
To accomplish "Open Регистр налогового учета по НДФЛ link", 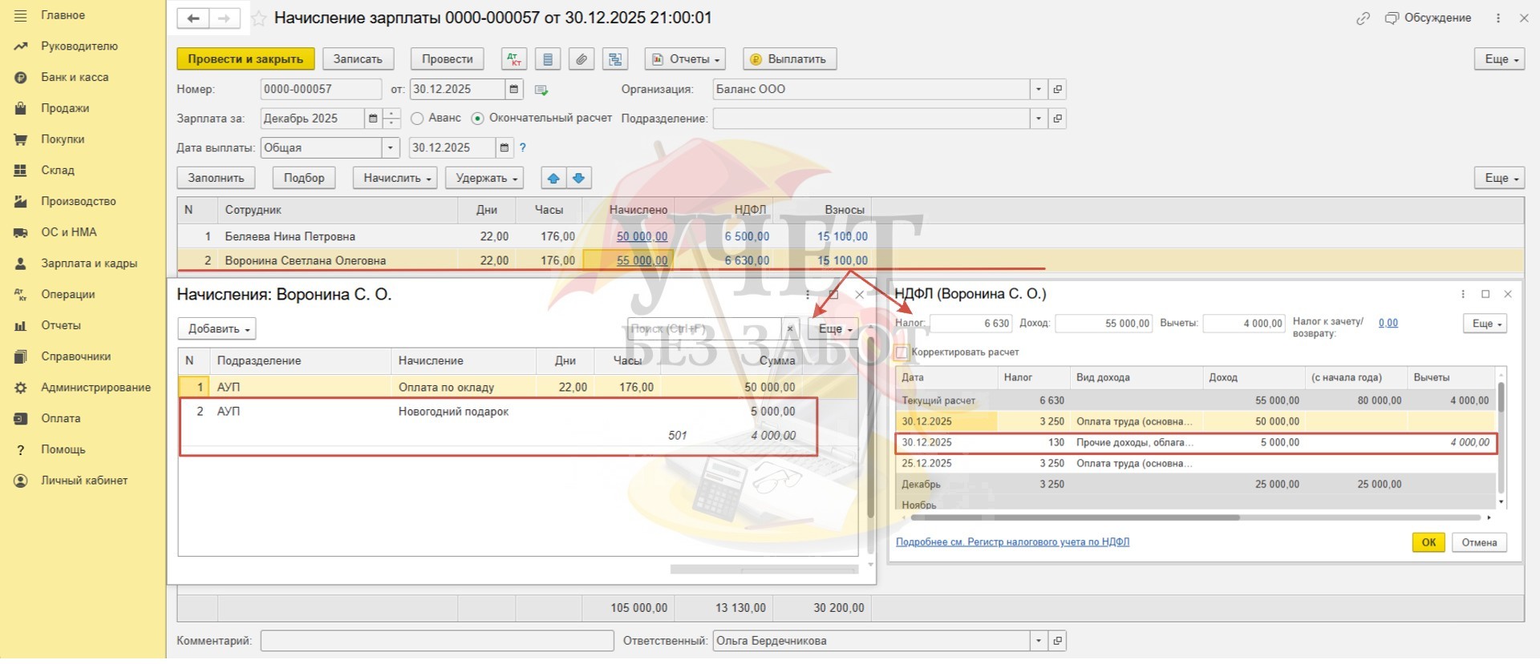I will click(x=1012, y=542).
